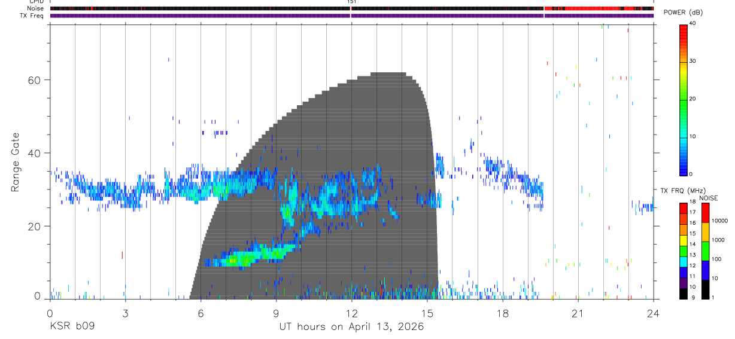Click the black swatch in TX FRQ legend
The image size is (735, 339).
[x=683, y=293]
